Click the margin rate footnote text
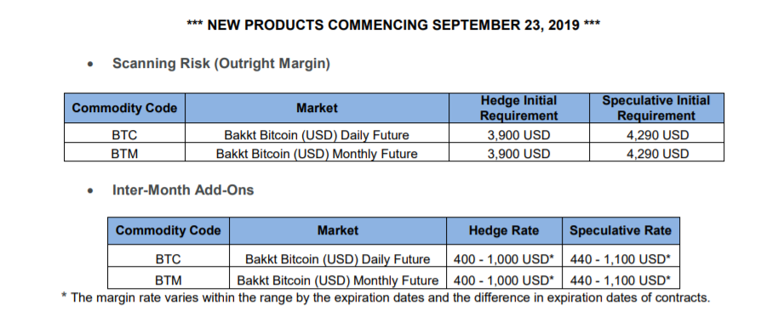The image size is (784, 322). tap(386, 298)
